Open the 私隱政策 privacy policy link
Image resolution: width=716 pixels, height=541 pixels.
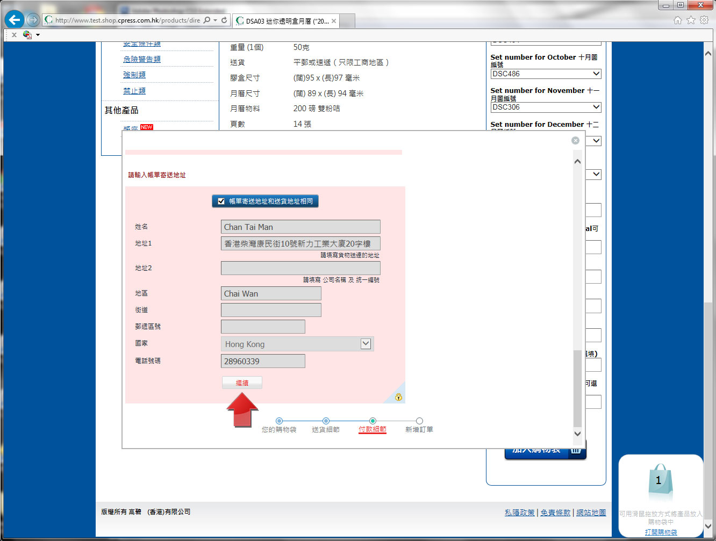tap(519, 513)
